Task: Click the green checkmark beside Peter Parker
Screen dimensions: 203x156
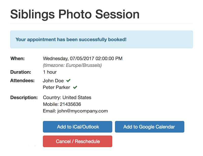Action: point(75,88)
